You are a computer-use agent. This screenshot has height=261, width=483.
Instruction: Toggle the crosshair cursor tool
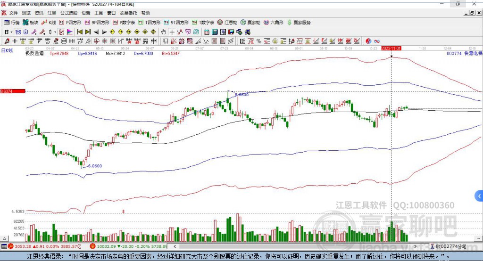pyautogui.click(x=172, y=32)
